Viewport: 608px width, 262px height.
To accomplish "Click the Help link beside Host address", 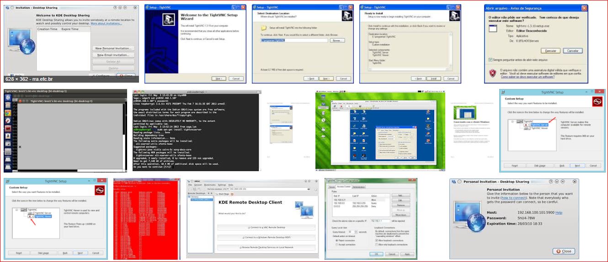I will pyautogui.click(x=559, y=213).
